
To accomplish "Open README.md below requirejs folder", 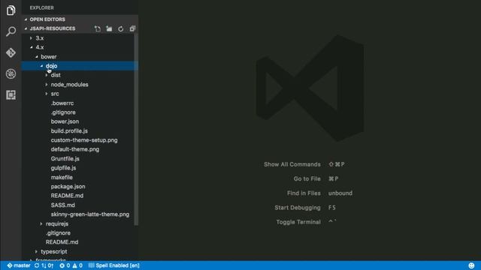I will (62, 242).
